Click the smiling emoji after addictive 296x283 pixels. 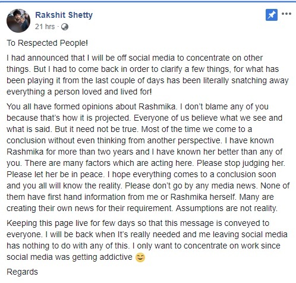pos(140,257)
